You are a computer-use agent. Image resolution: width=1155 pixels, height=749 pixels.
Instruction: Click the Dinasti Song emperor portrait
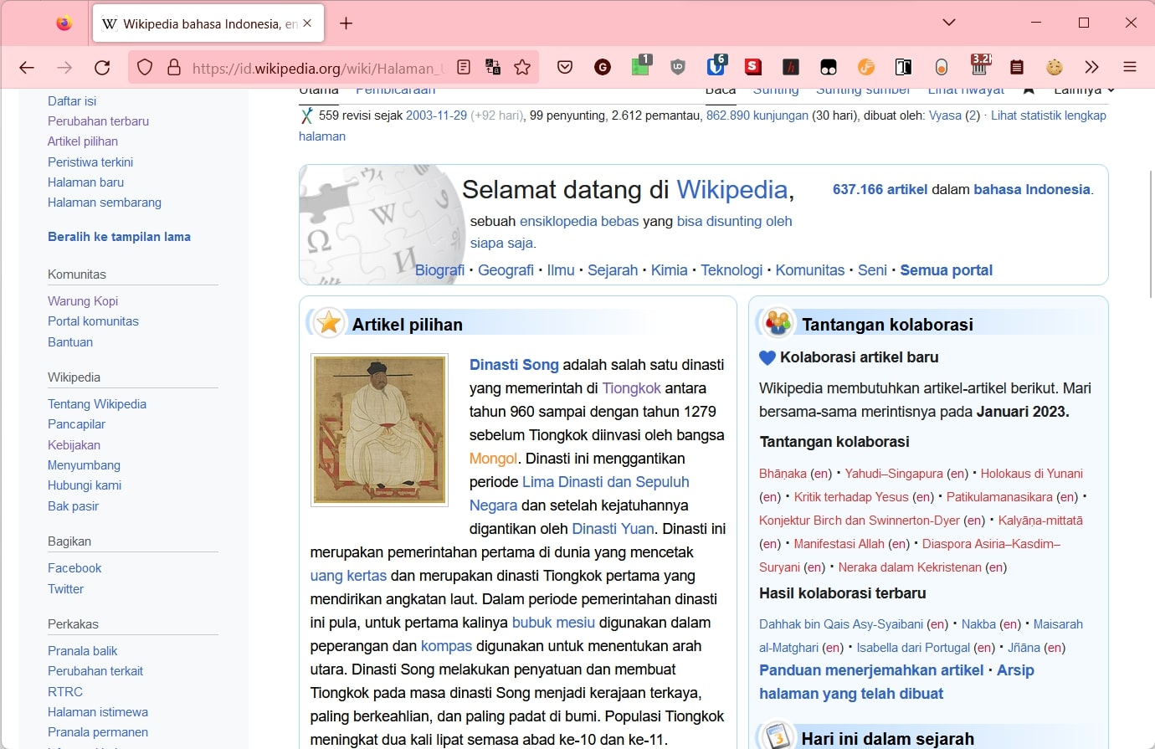[x=378, y=430]
